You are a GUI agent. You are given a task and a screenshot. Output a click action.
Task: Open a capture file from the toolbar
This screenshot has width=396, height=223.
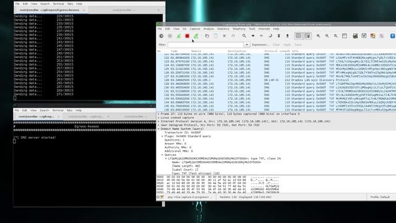pyautogui.click(x=207, y=36)
